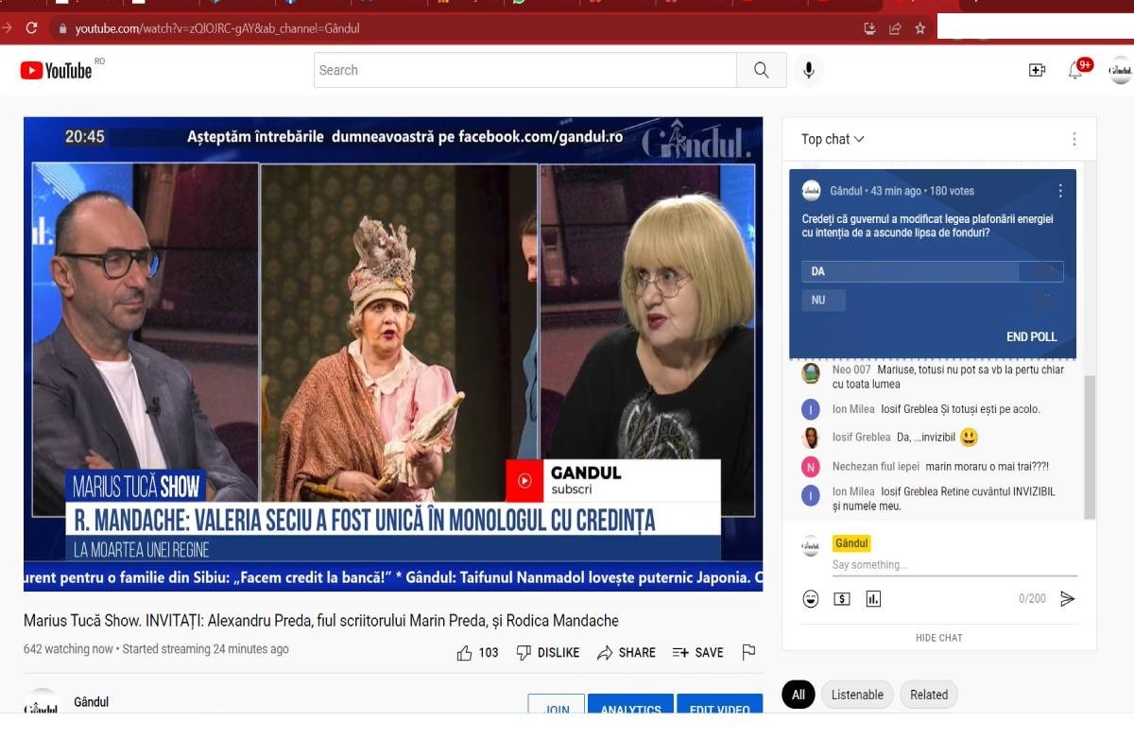Click the Gândul channel name link
This screenshot has width=1134, height=756.
tap(91, 702)
